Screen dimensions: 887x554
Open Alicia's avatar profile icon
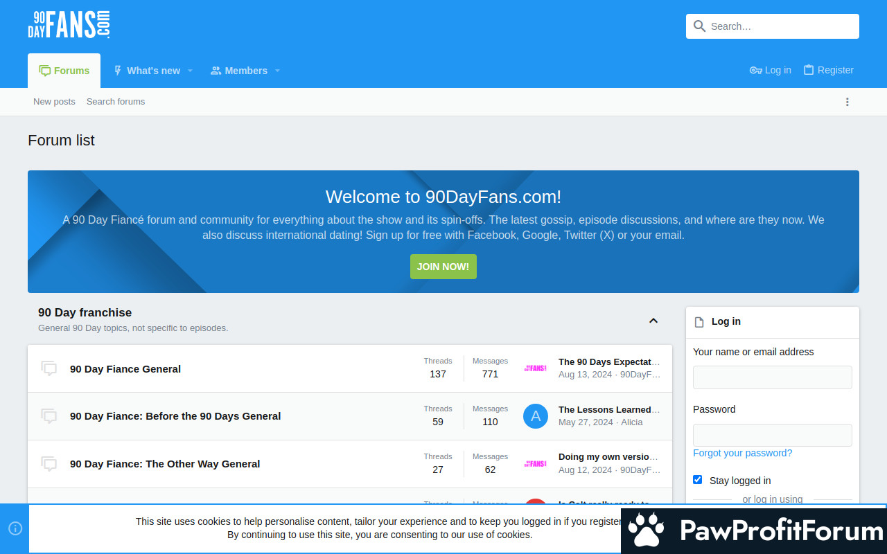[x=536, y=416]
